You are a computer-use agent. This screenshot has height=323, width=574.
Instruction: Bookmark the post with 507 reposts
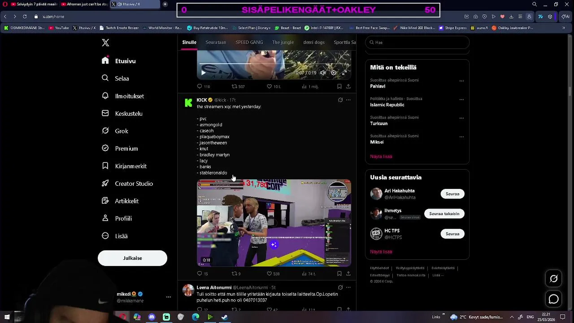pyautogui.click(x=339, y=87)
